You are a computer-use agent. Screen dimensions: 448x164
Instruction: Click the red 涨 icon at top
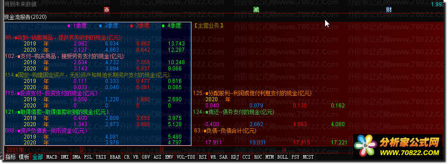[106, 10]
